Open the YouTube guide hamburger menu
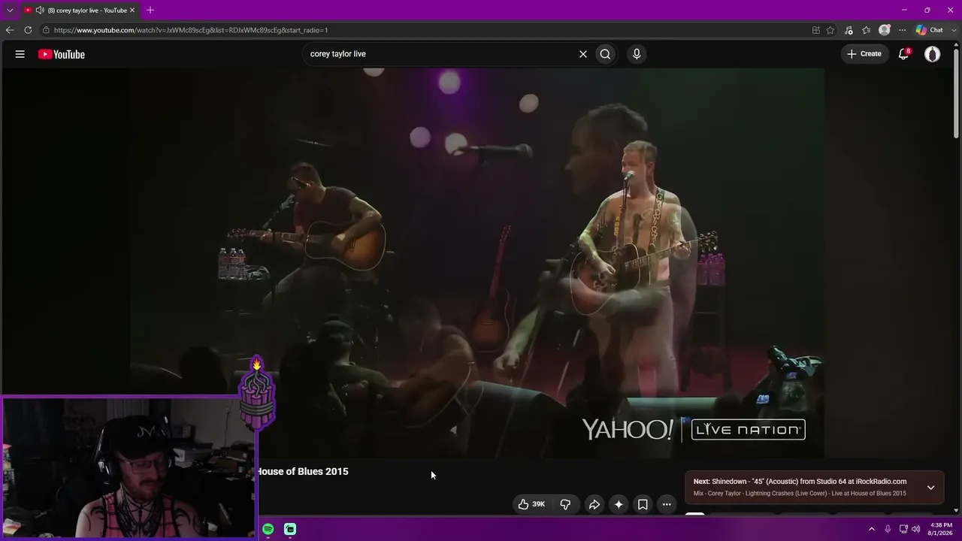This screenshot has height=541, width=962. tap(20, 54)
